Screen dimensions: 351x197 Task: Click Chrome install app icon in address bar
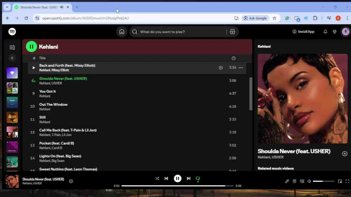pos(236,18)
